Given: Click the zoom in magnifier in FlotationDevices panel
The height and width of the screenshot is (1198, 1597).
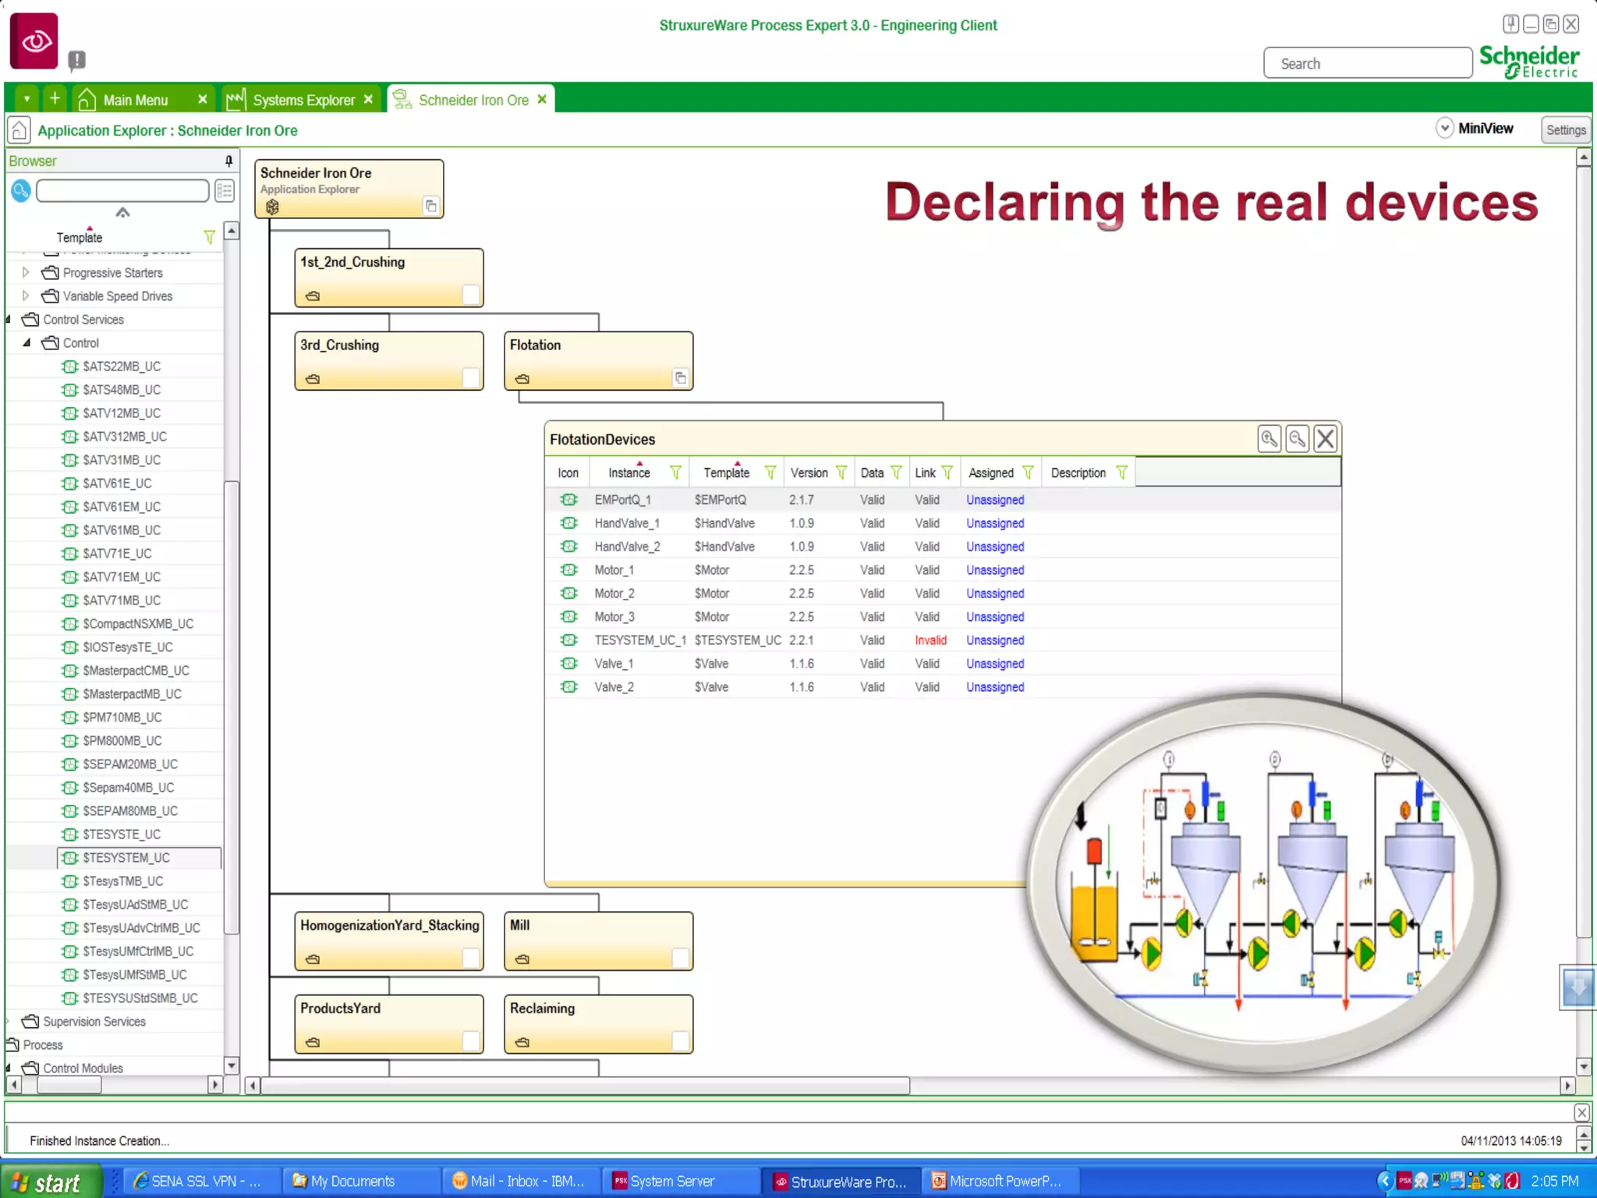Looking at the screenshot, I should [1269, 438].
